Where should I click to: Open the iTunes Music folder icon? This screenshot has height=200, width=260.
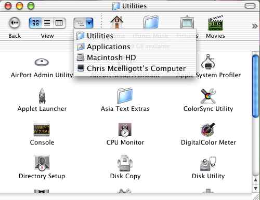[x=151, y=22]
